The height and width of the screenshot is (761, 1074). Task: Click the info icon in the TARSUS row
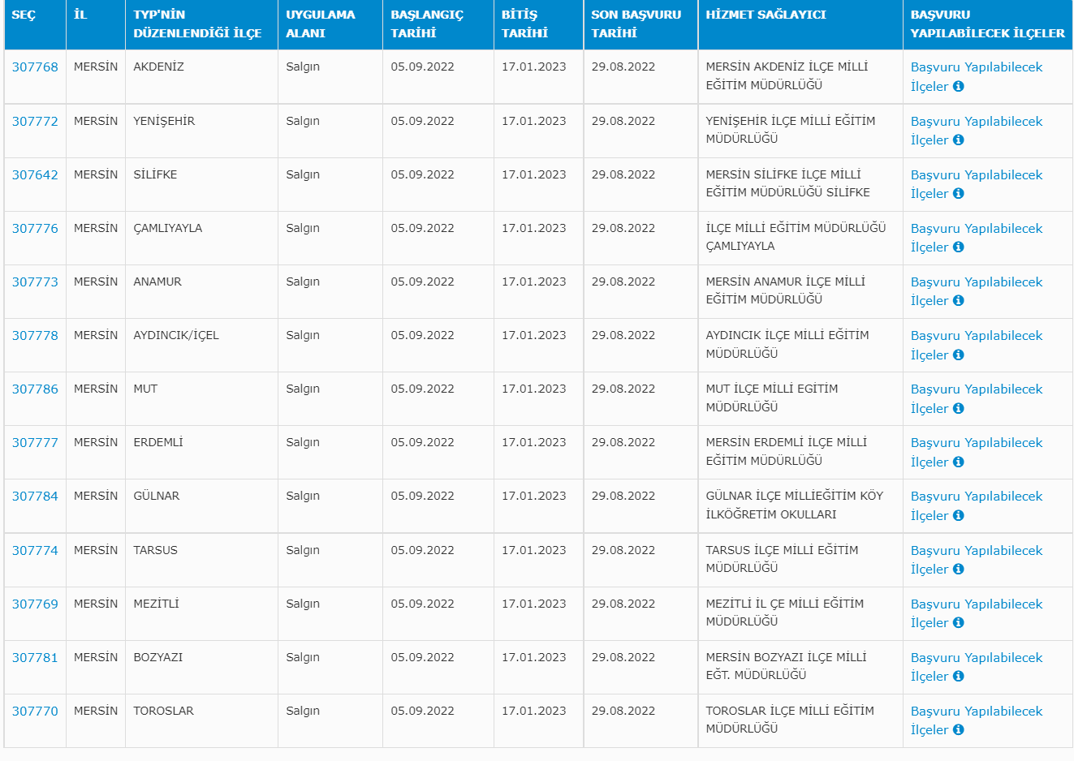(x=958, y=570)
